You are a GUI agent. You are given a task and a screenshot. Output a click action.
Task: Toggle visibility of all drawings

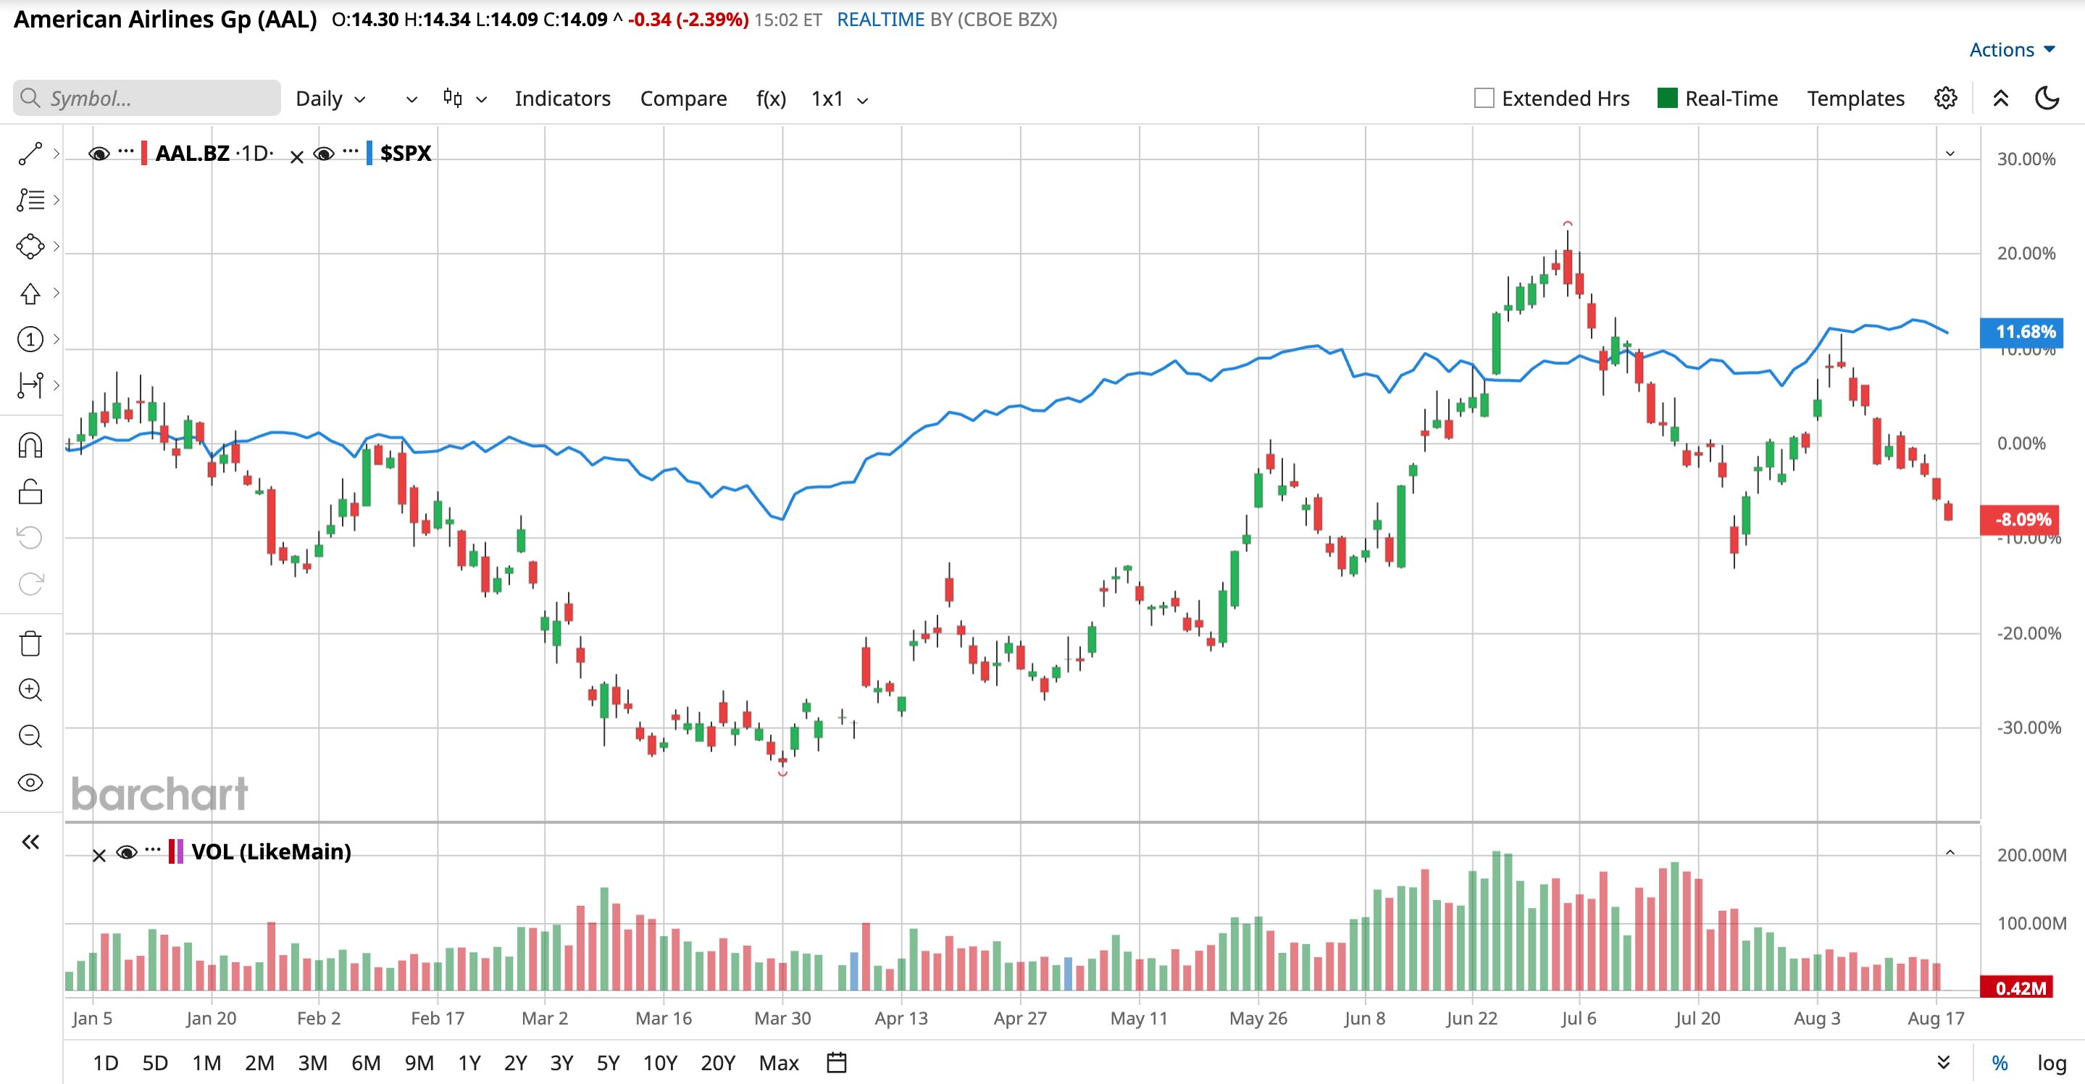click(x=30, y=783)
